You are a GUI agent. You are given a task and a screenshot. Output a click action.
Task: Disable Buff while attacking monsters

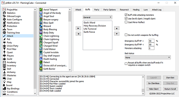coord(126,15)
